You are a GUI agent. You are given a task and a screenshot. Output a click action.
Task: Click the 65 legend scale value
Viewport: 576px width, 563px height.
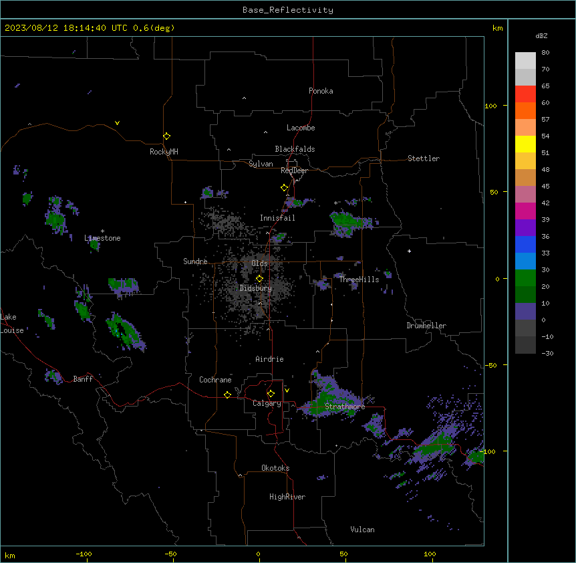545,86
